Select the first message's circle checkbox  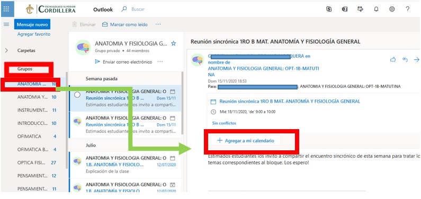(77, 95)
